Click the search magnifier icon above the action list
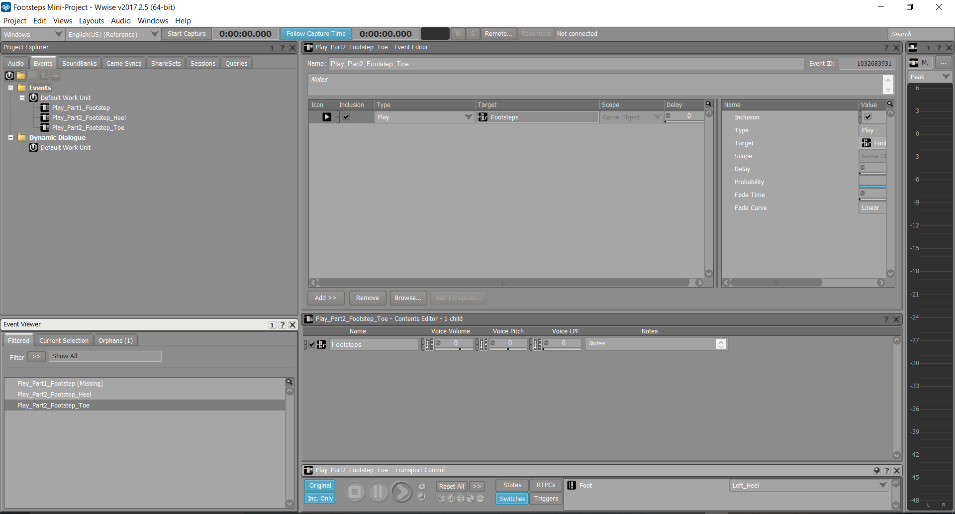955x514 pixels. pos(708,104)
